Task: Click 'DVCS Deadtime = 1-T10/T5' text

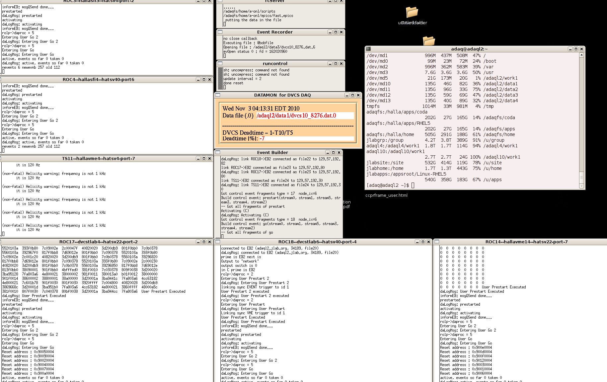Action: coord(258,132)
